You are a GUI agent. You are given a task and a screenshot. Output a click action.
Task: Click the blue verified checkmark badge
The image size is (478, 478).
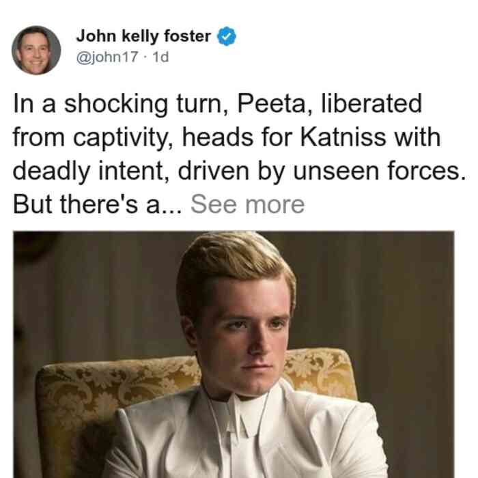pyautogui.click(x=227, y=36)
